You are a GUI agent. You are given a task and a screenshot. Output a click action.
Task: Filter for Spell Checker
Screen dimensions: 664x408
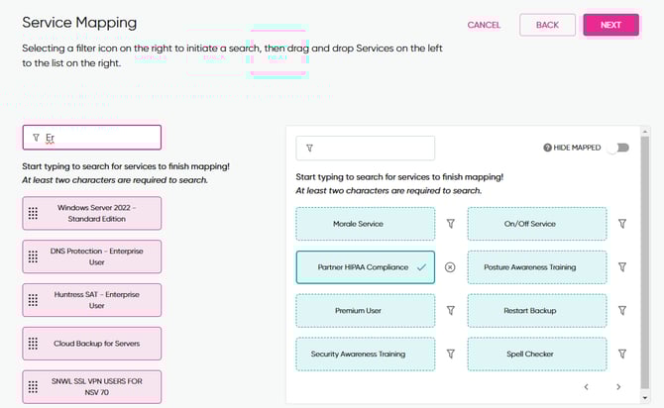click(622, 355)
